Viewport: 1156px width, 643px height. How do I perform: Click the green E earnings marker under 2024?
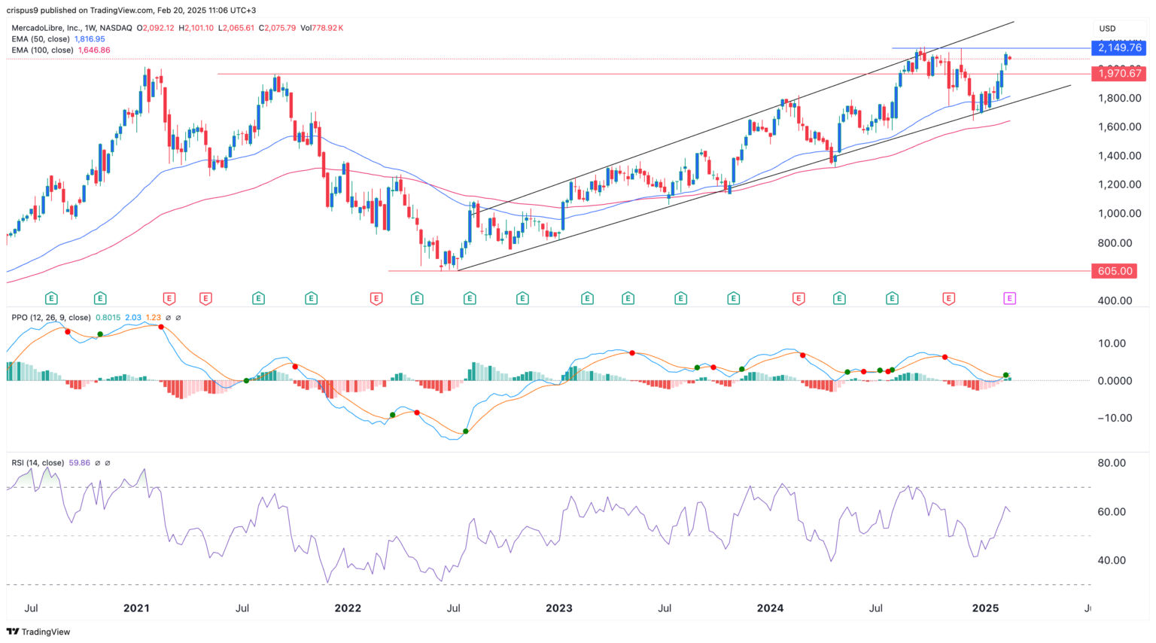point(732,298)
